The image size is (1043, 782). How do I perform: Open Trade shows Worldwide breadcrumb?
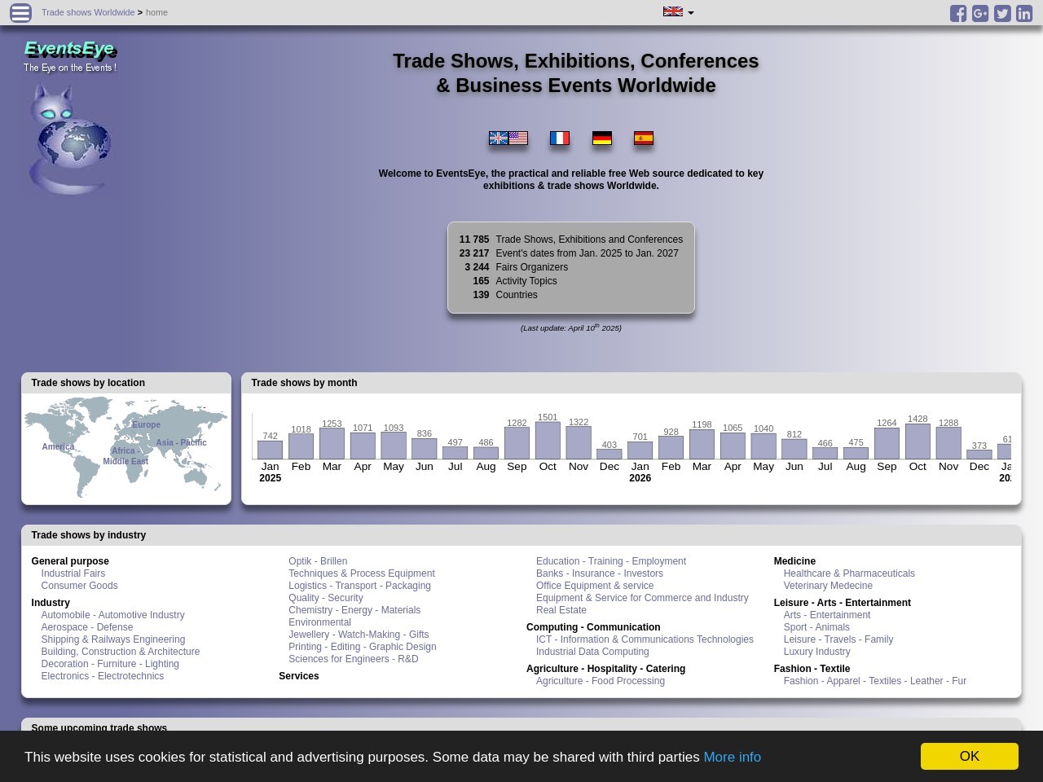pos(88,12)
